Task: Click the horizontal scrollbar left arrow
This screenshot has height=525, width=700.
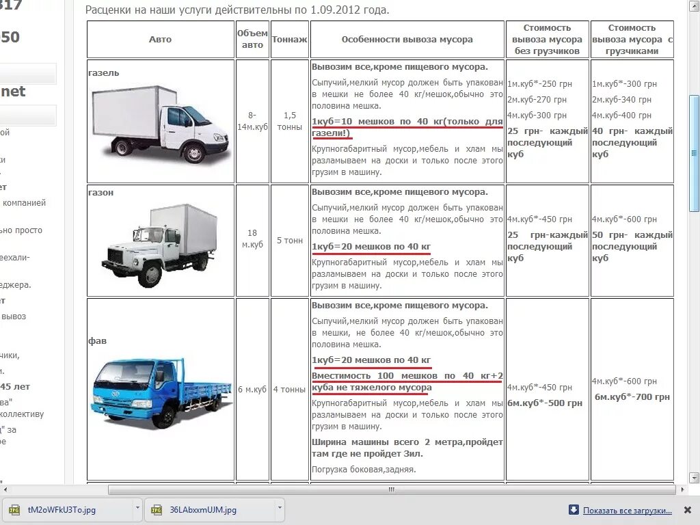Action: point(5,489)
